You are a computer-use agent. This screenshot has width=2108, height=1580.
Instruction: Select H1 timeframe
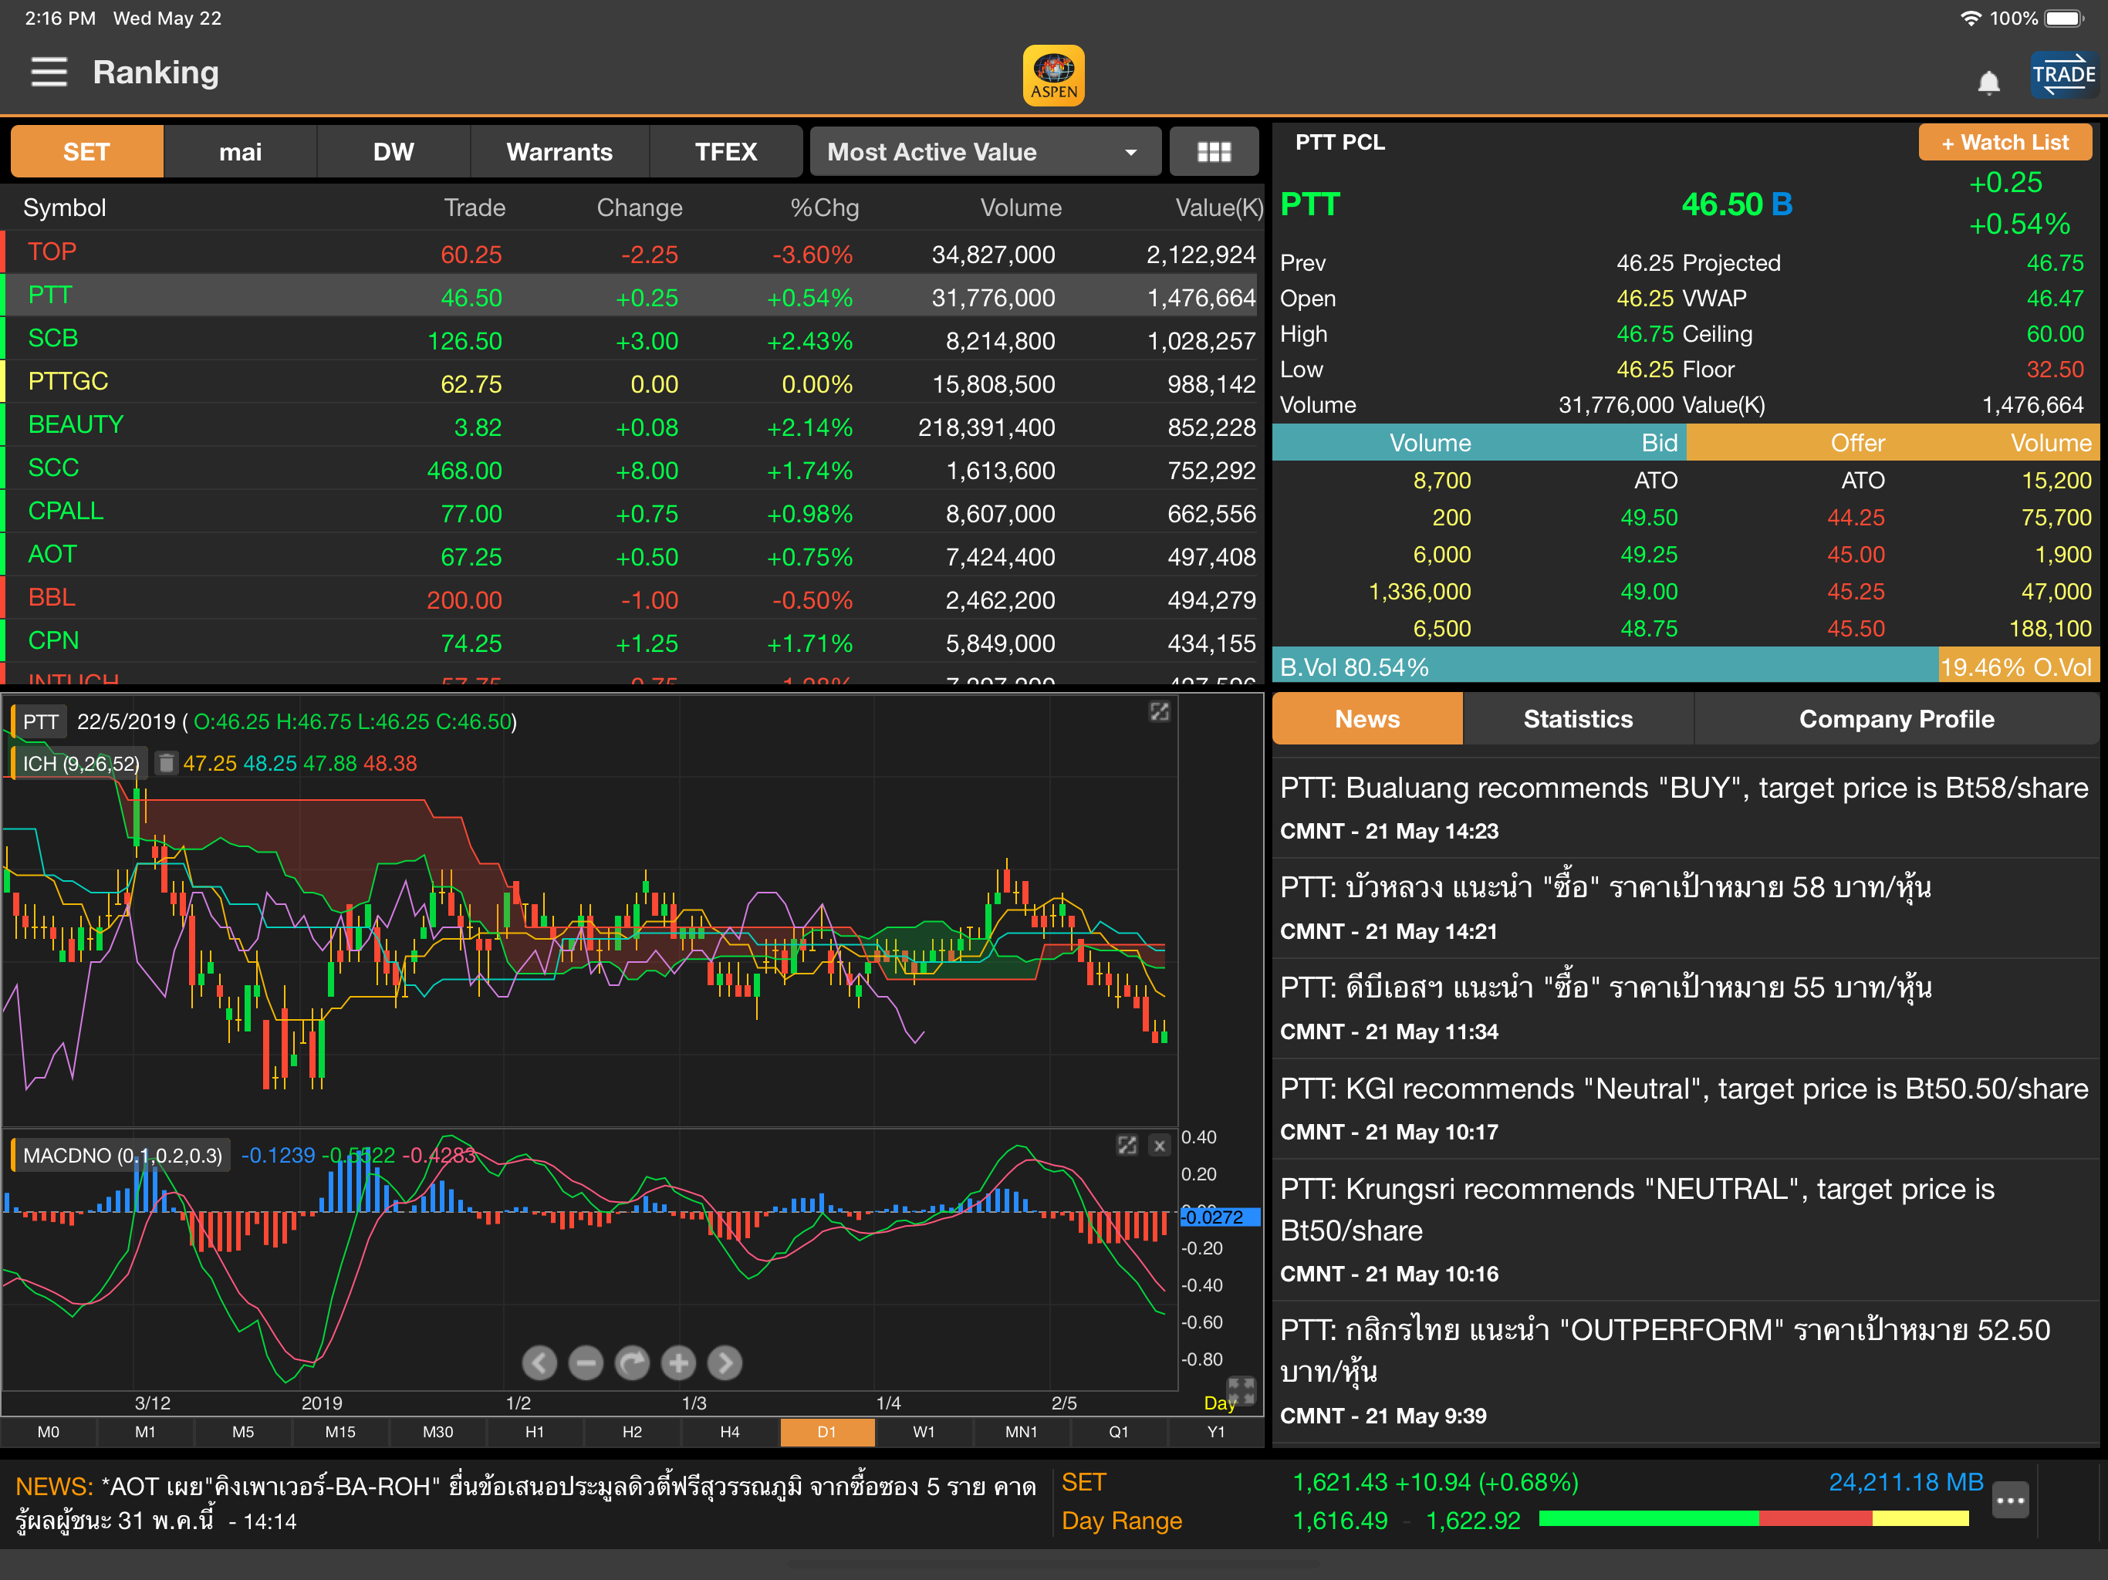[x=535, y=1431]
